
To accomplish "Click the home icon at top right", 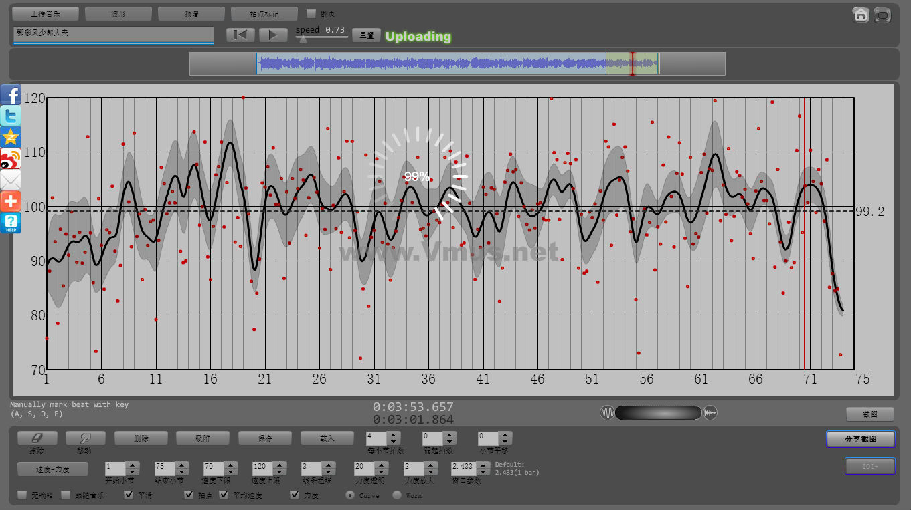I will coord(861,15).
